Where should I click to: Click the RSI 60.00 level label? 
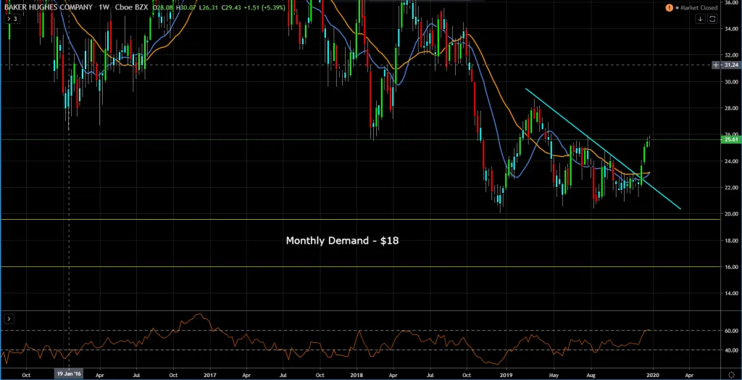click(x=732, y=331)
